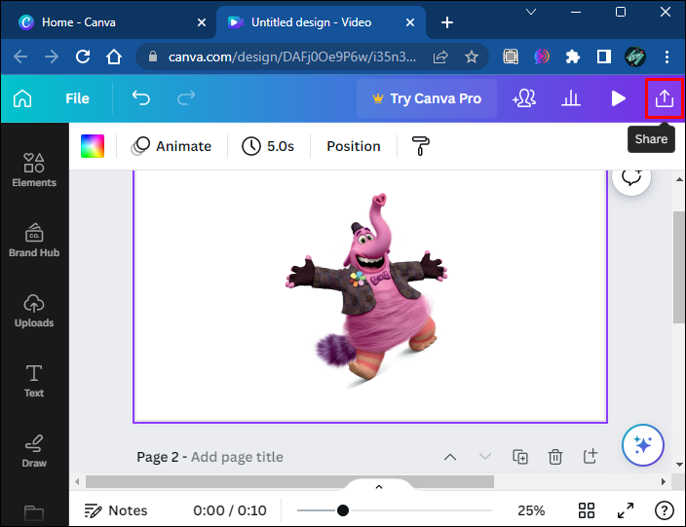This screenshot has height=527, width=686.
Task: Open the Uploads sidebar panel
Action: (34, 311)
